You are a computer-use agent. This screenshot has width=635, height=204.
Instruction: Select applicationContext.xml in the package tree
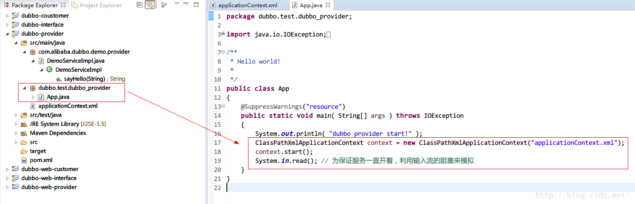[68, 106]
